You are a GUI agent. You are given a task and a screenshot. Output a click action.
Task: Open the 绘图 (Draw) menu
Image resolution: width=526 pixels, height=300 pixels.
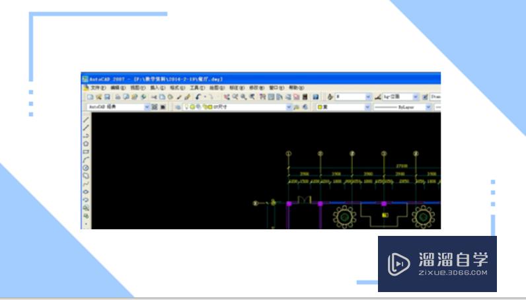coord(217,88)
